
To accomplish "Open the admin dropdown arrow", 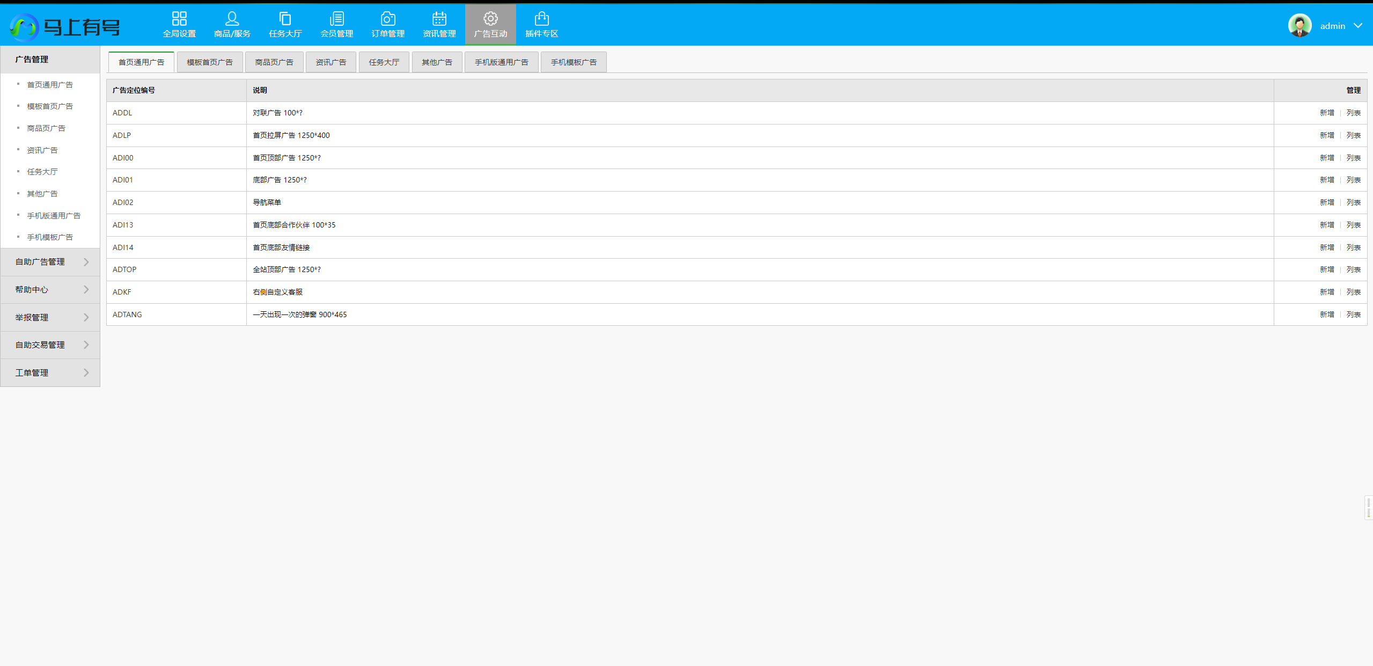I will click(x=1358, y=26).
